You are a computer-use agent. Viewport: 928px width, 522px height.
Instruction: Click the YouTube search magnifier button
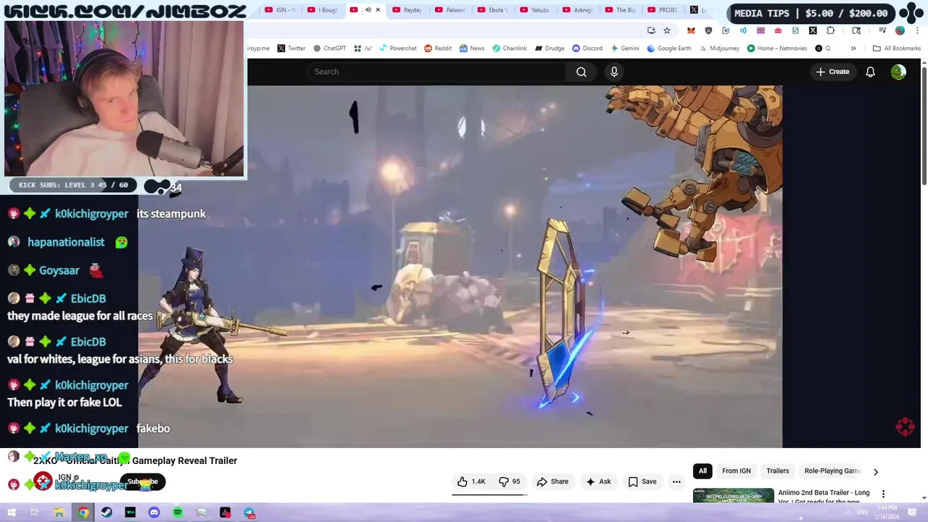[x=581, y=72]
